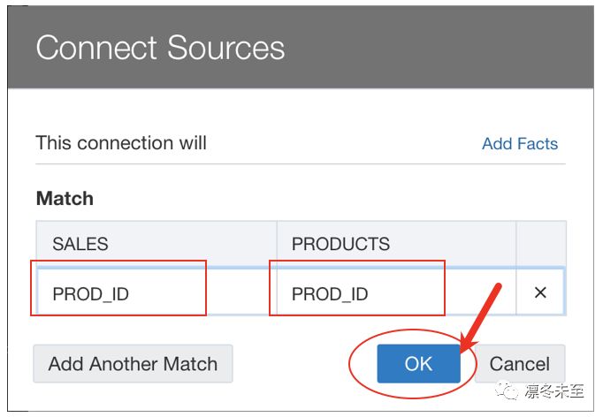Click the Connect Sources dialog title
Viewport: 603px width, 417px height.
point(160,48)
